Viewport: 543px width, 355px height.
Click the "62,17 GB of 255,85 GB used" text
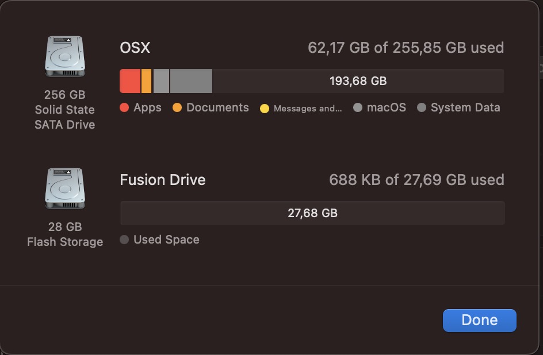[406, 48]
